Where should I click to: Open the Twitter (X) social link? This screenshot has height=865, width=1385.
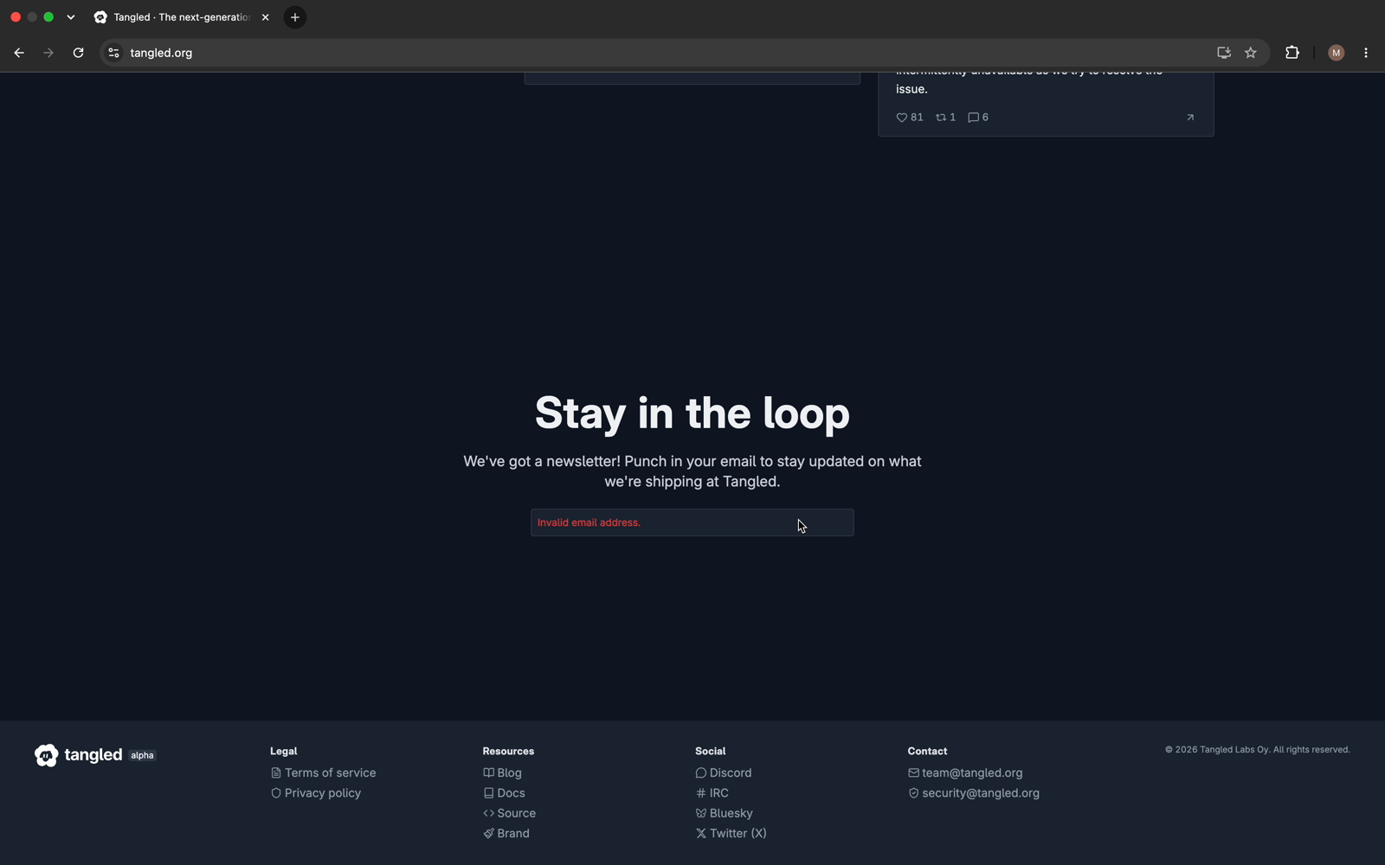(731, 834)
